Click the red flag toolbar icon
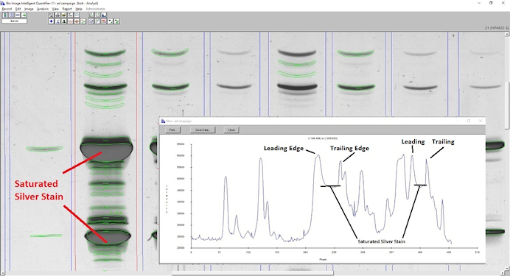 pos(104,21)
